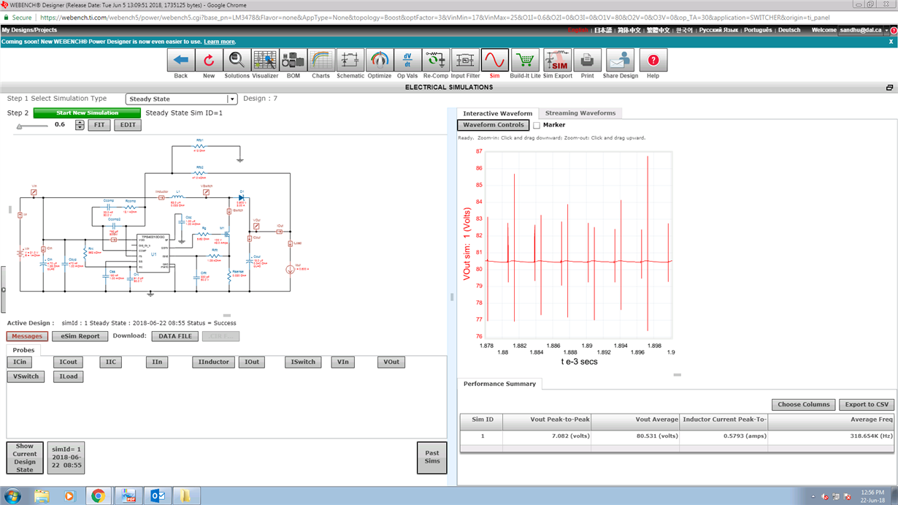Follow the Learn more link
The image size is (898, 505).
click(x=220, y=42)
